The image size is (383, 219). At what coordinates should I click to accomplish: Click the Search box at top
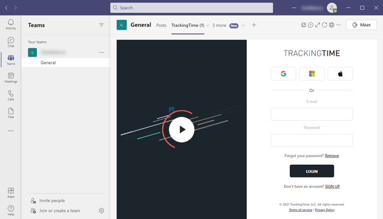[191, 8]
